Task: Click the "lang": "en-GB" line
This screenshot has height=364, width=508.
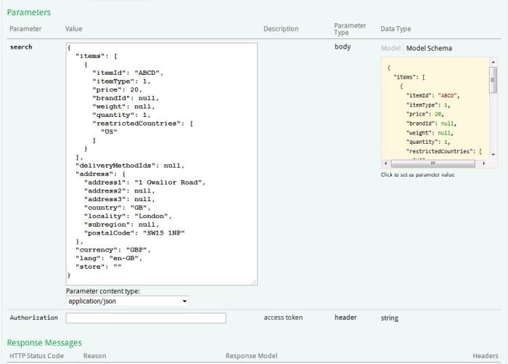Action: 109,258
